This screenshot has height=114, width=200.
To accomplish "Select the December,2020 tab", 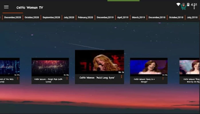I will coord(13,17).
